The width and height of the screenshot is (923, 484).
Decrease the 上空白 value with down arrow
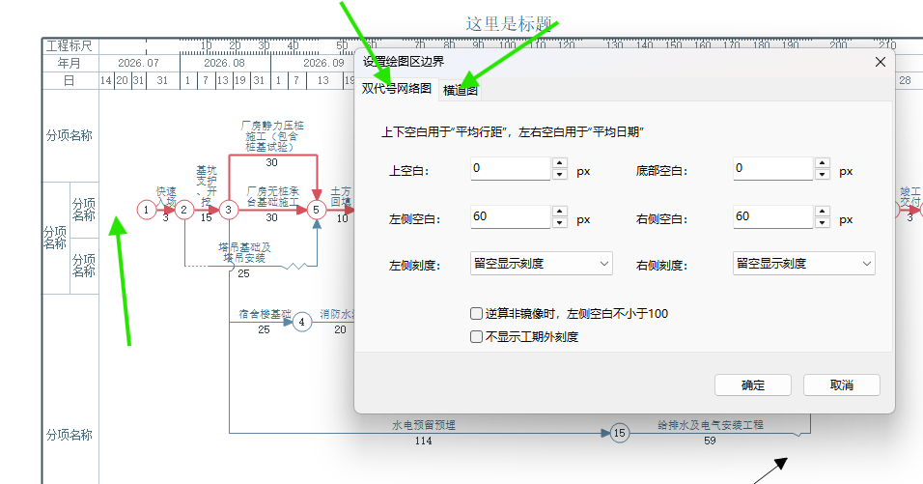click(x=560, y=174)
